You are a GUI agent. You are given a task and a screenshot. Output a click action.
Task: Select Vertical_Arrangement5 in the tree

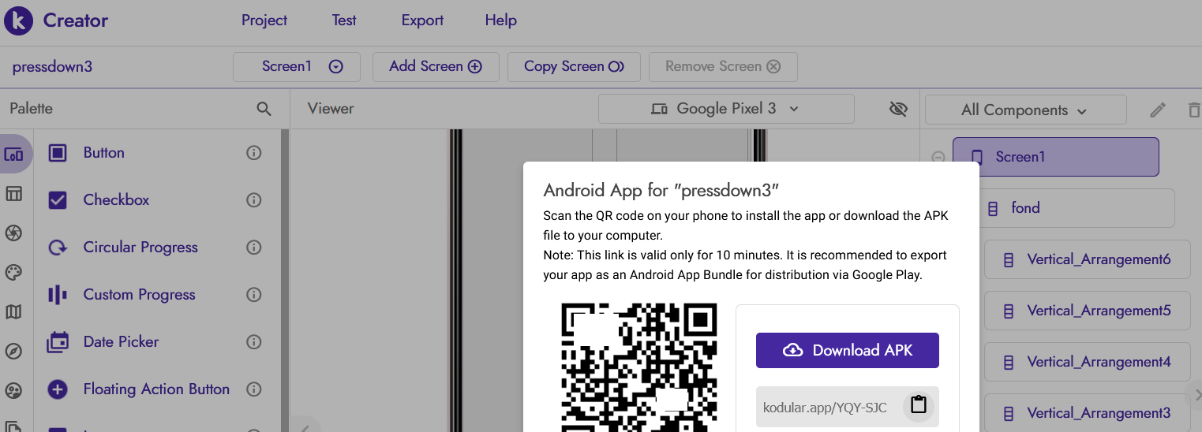coord(1087,311)
